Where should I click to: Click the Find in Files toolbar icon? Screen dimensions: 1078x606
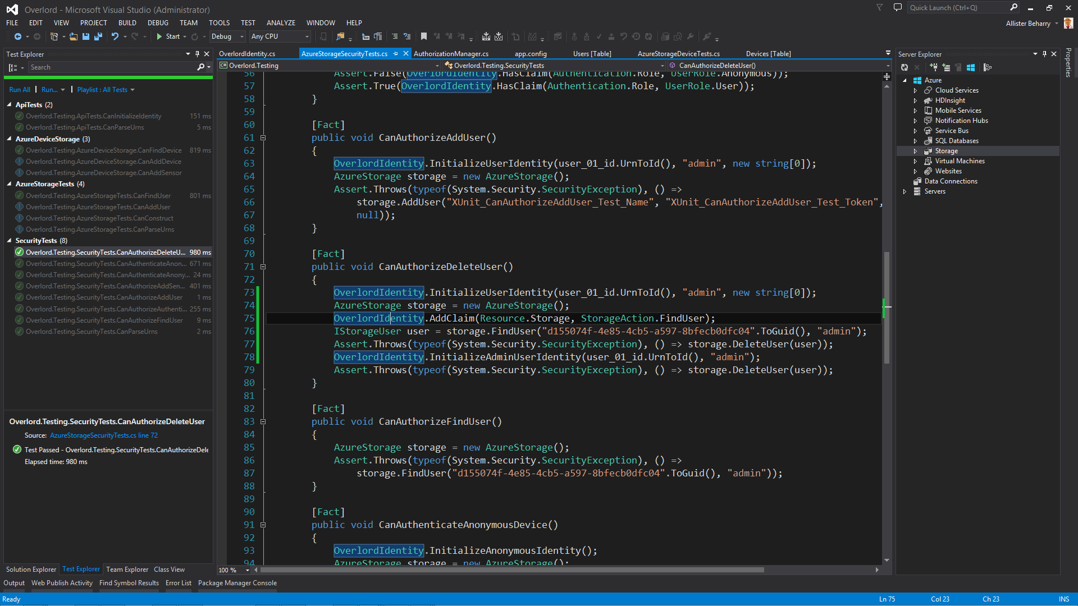click(340, 36)
